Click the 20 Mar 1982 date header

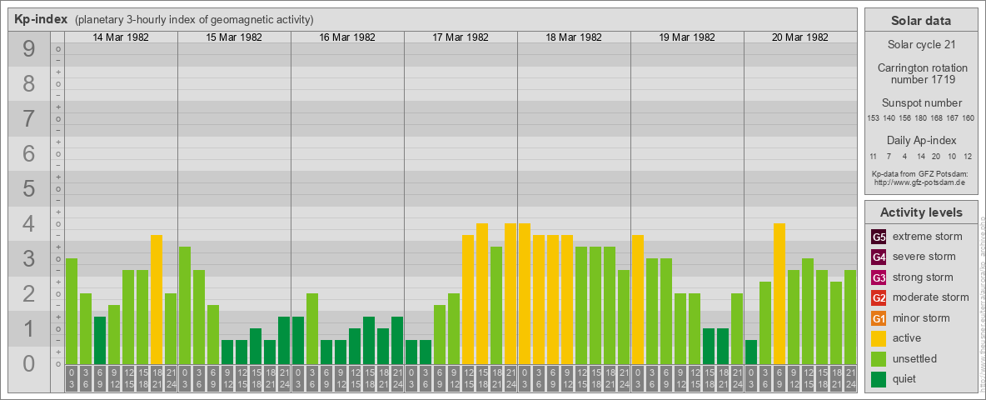(799, 37)
